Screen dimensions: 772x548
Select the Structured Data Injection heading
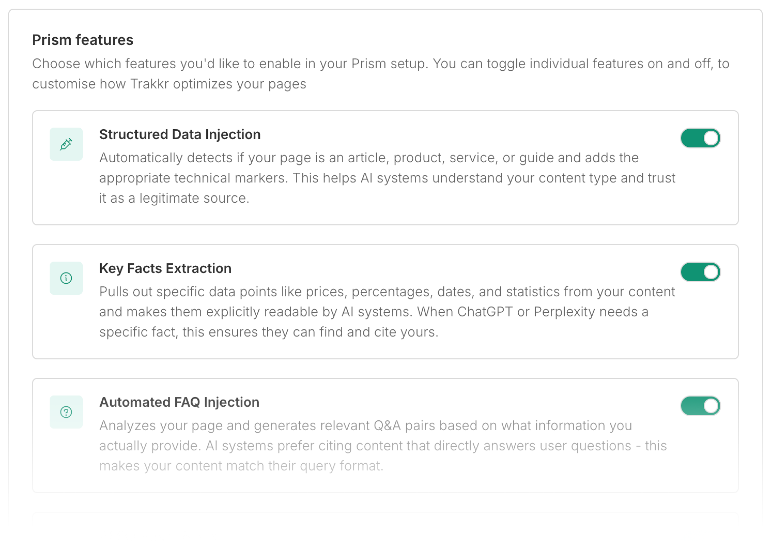pyautogui.click(x=180, y=134)
